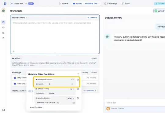Open the Conditions filter button
The image size is (165, 113).
coord(90,91)
